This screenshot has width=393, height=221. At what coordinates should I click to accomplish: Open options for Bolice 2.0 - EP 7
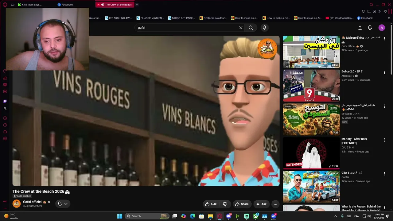point(384,72)
